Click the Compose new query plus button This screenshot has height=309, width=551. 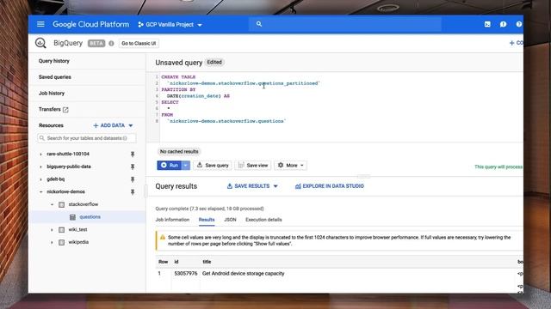coord(516,43)
